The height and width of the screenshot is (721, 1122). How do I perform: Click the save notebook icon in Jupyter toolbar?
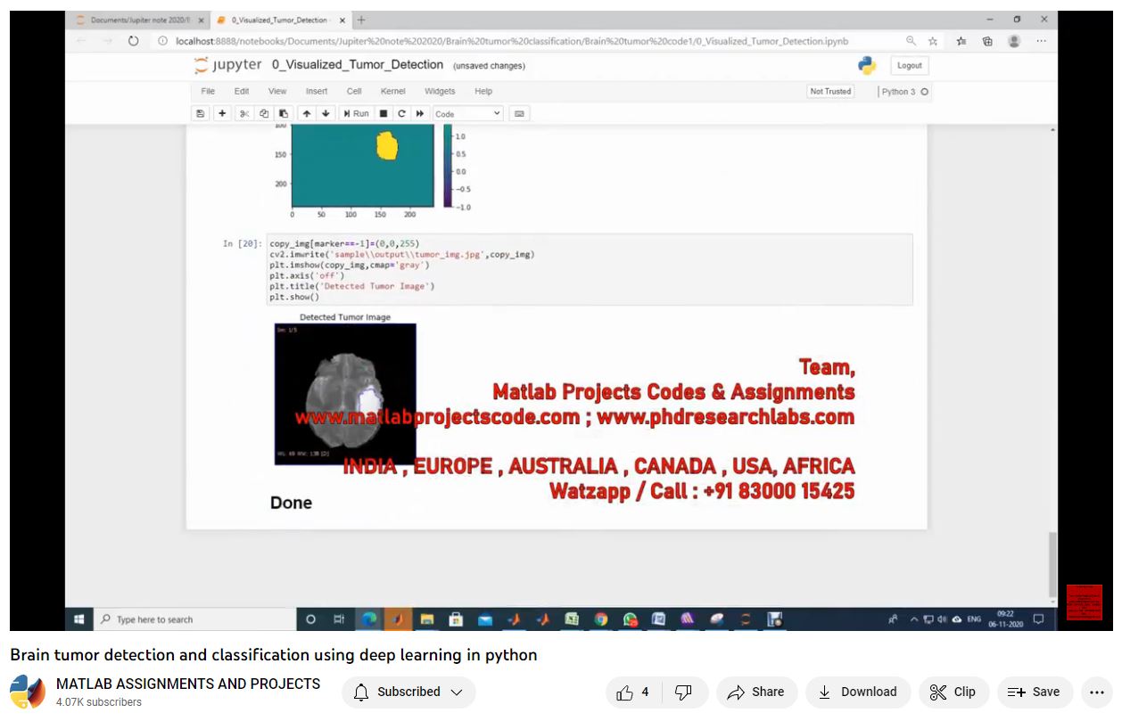click(x=201, y=114)
